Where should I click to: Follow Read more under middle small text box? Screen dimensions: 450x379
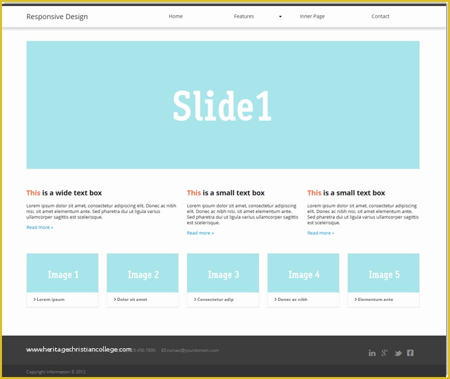click(200, 233)
